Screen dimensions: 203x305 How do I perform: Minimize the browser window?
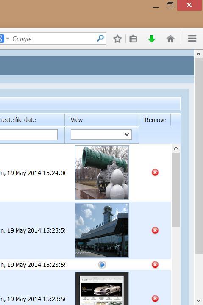tap(155, 7)
